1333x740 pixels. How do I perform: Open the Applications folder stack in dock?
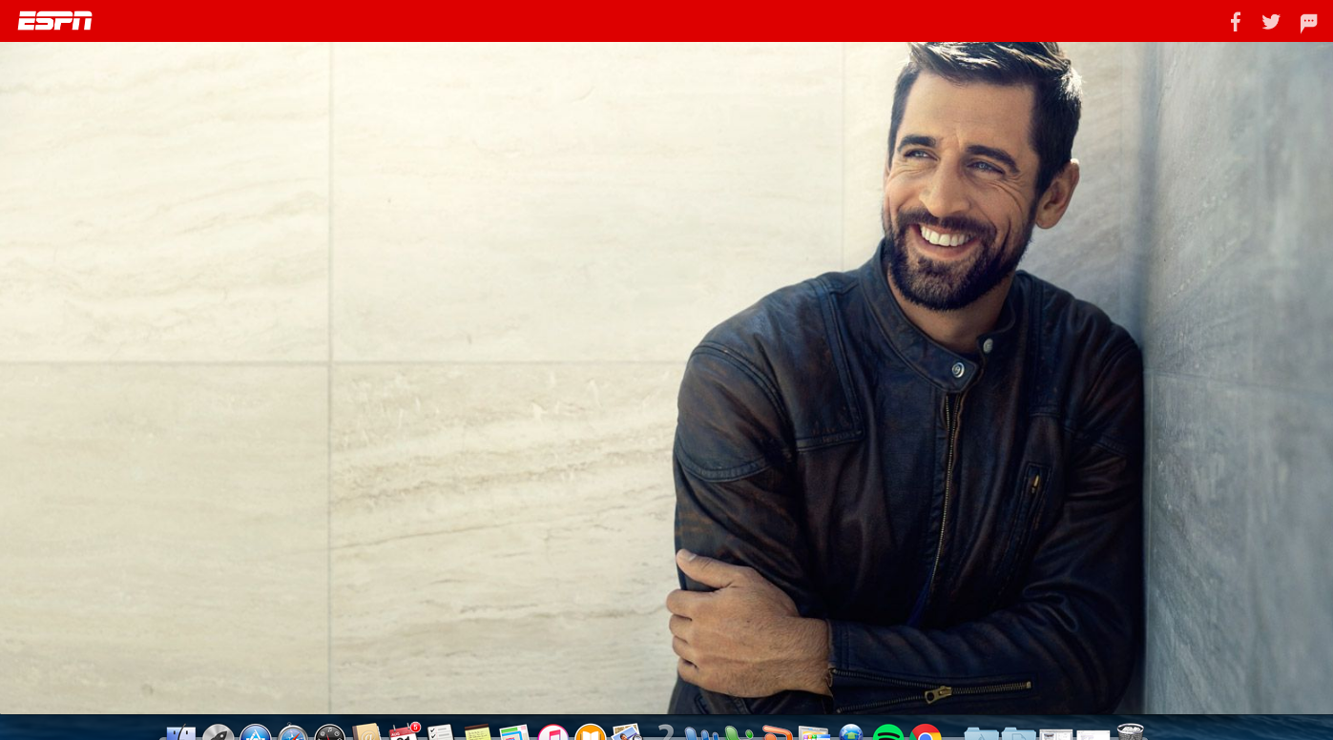pyautogui.click(x=982, y=733)
